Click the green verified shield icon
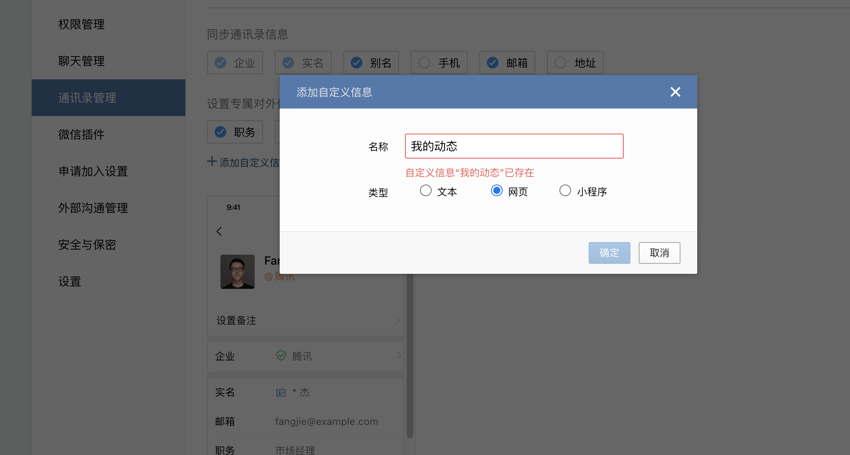 [x=281, y=355]
